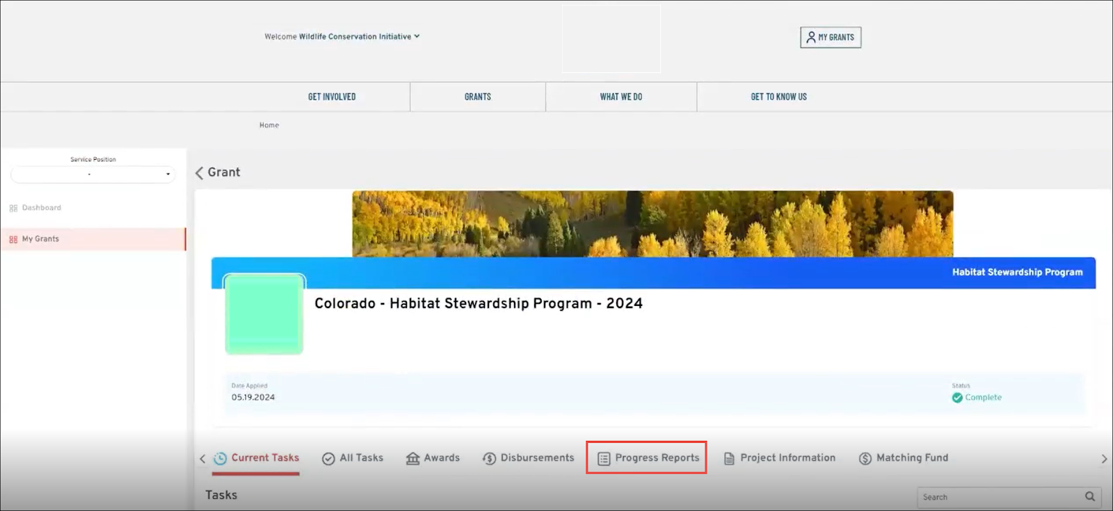
Task: Click the Dashboard grid icon in sidebar
Action: [13, 208]
